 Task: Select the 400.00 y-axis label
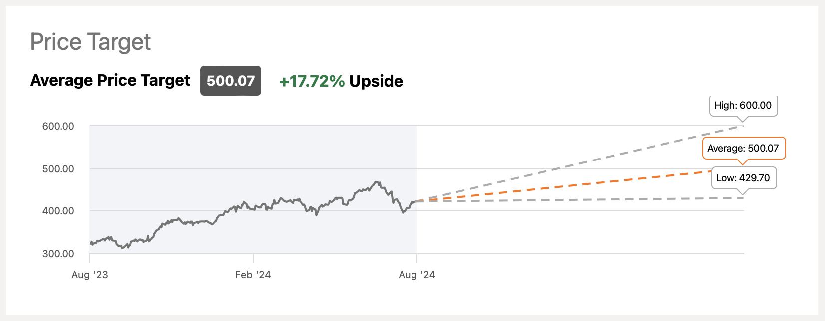(58, 211)
